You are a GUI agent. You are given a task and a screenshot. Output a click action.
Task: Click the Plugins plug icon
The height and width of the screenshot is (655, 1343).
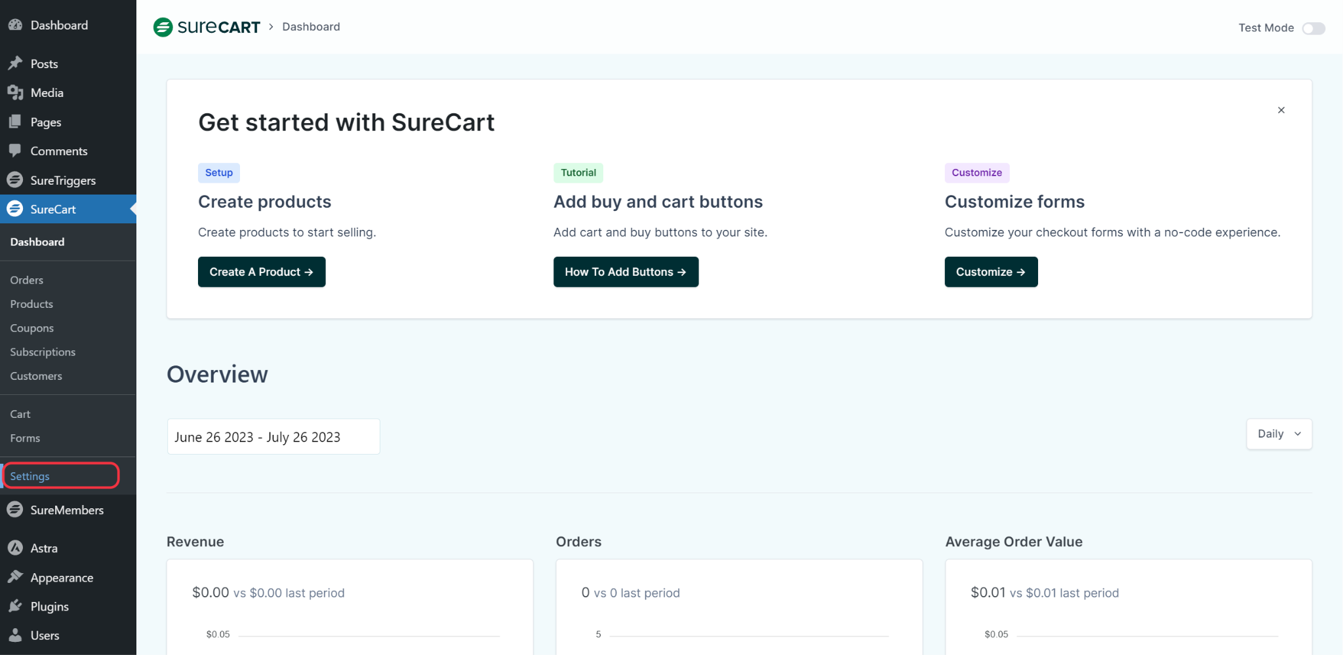coord(15,607)
